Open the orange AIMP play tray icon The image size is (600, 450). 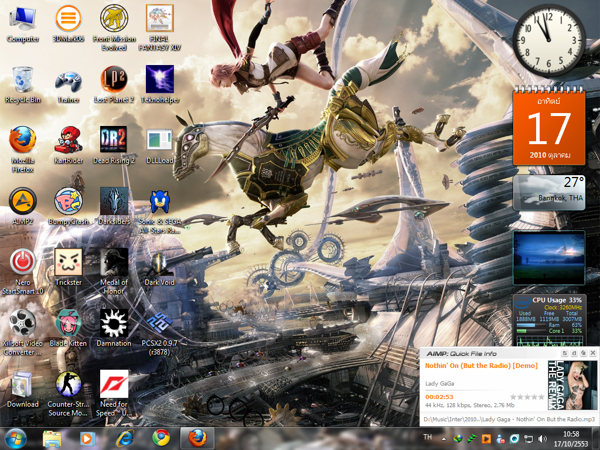point(486,438)
